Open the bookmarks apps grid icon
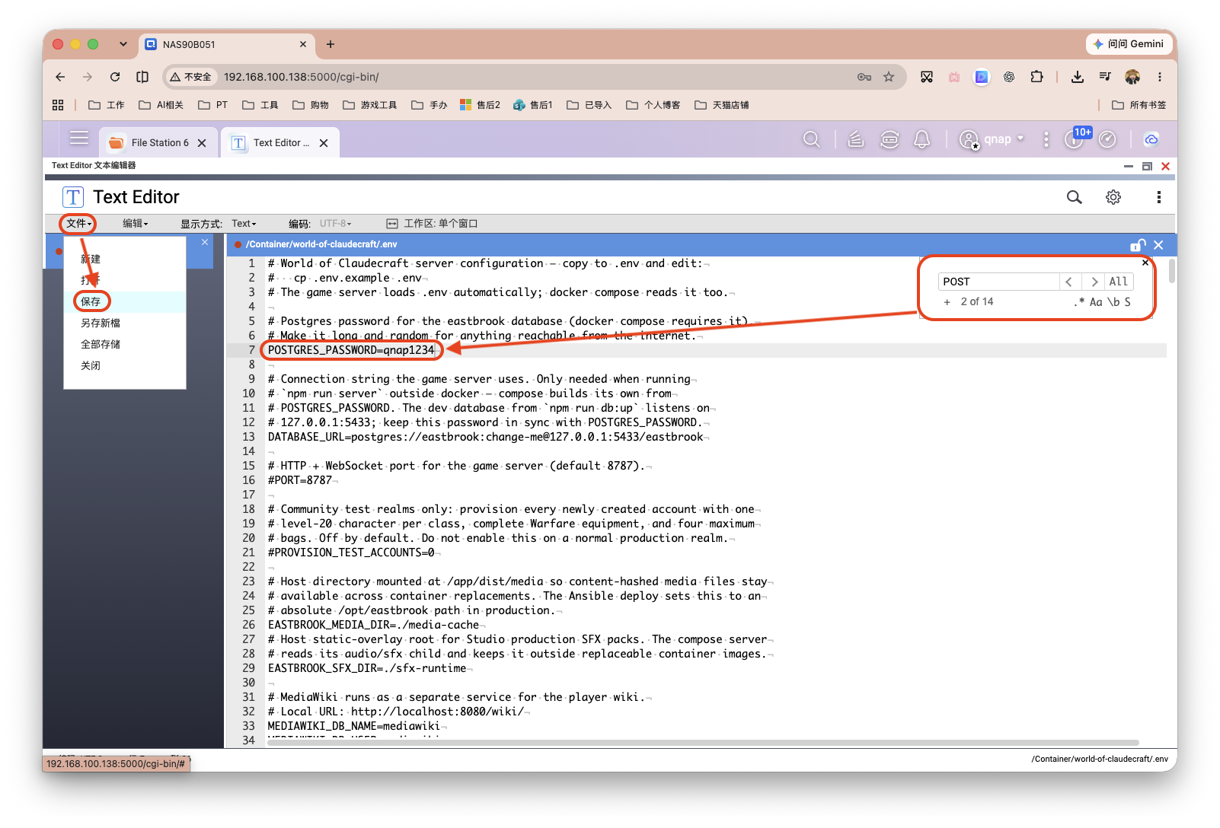The image size is (1220, 828). click(x=58, y=105)
